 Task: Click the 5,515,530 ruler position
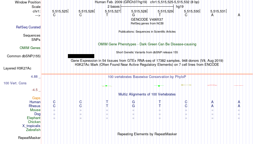[x=192, y=11]
